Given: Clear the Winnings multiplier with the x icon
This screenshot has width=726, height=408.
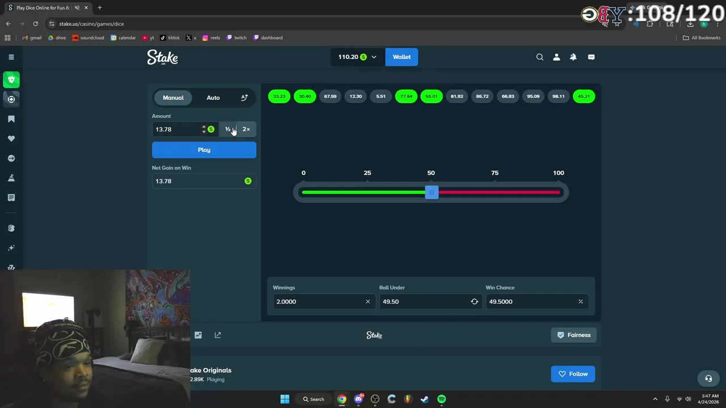Looking at the screenshot, I should [x=368, y=301].
